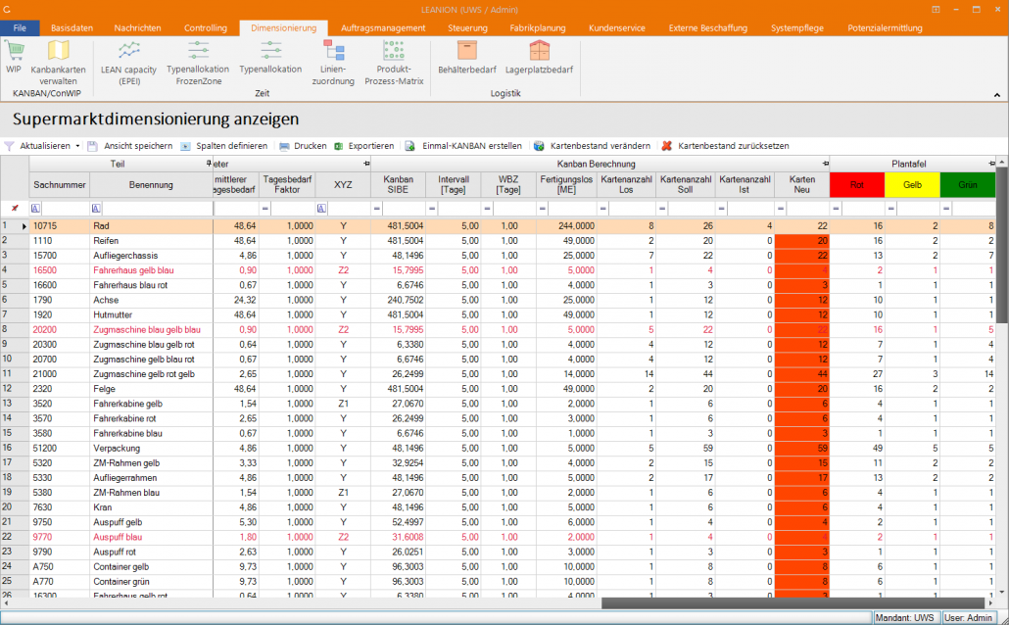Sort by the Kartenanzahl Soll header

click(686, 185)
